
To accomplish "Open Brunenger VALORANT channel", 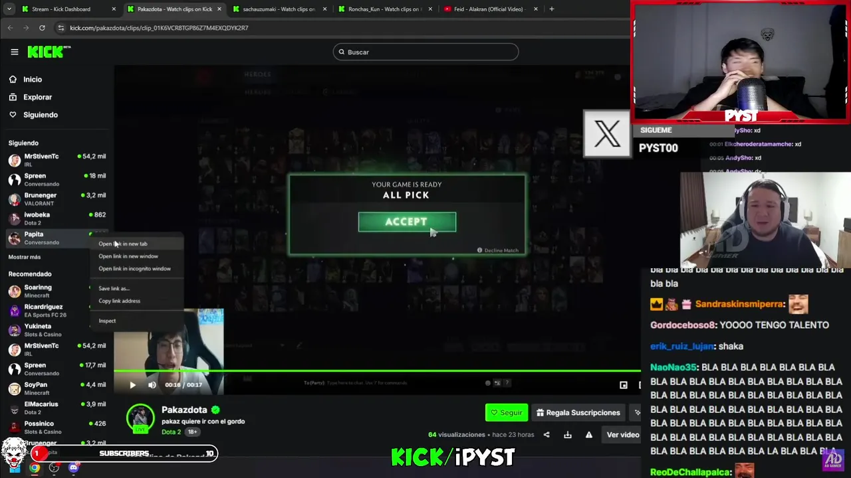I will click(x=57, y=199).
